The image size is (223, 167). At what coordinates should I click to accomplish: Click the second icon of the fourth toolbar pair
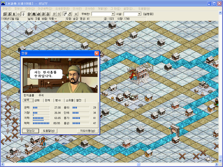(70, 14)
